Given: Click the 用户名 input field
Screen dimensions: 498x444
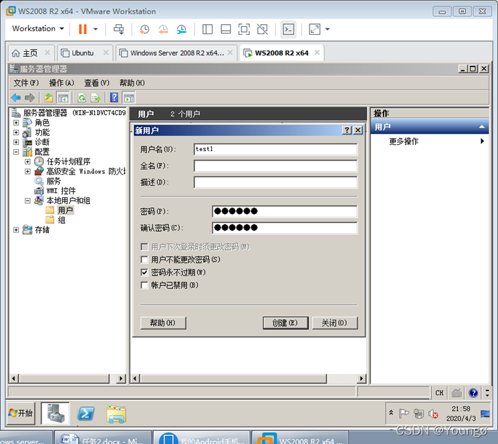Looking at the screenshot, I should 275,149.
